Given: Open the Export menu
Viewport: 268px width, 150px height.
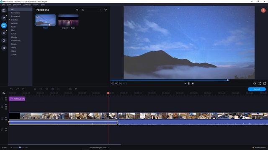Looking at the screenshot, I should (x=36, y=5).
